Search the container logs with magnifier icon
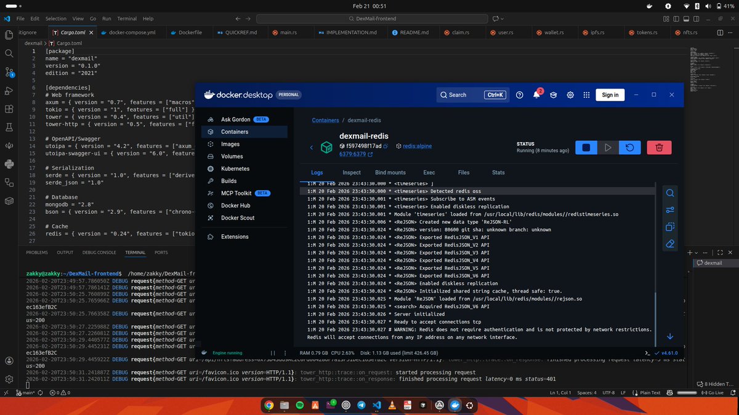This screenshot has width=739, height=415. click(x=671, y=193)
